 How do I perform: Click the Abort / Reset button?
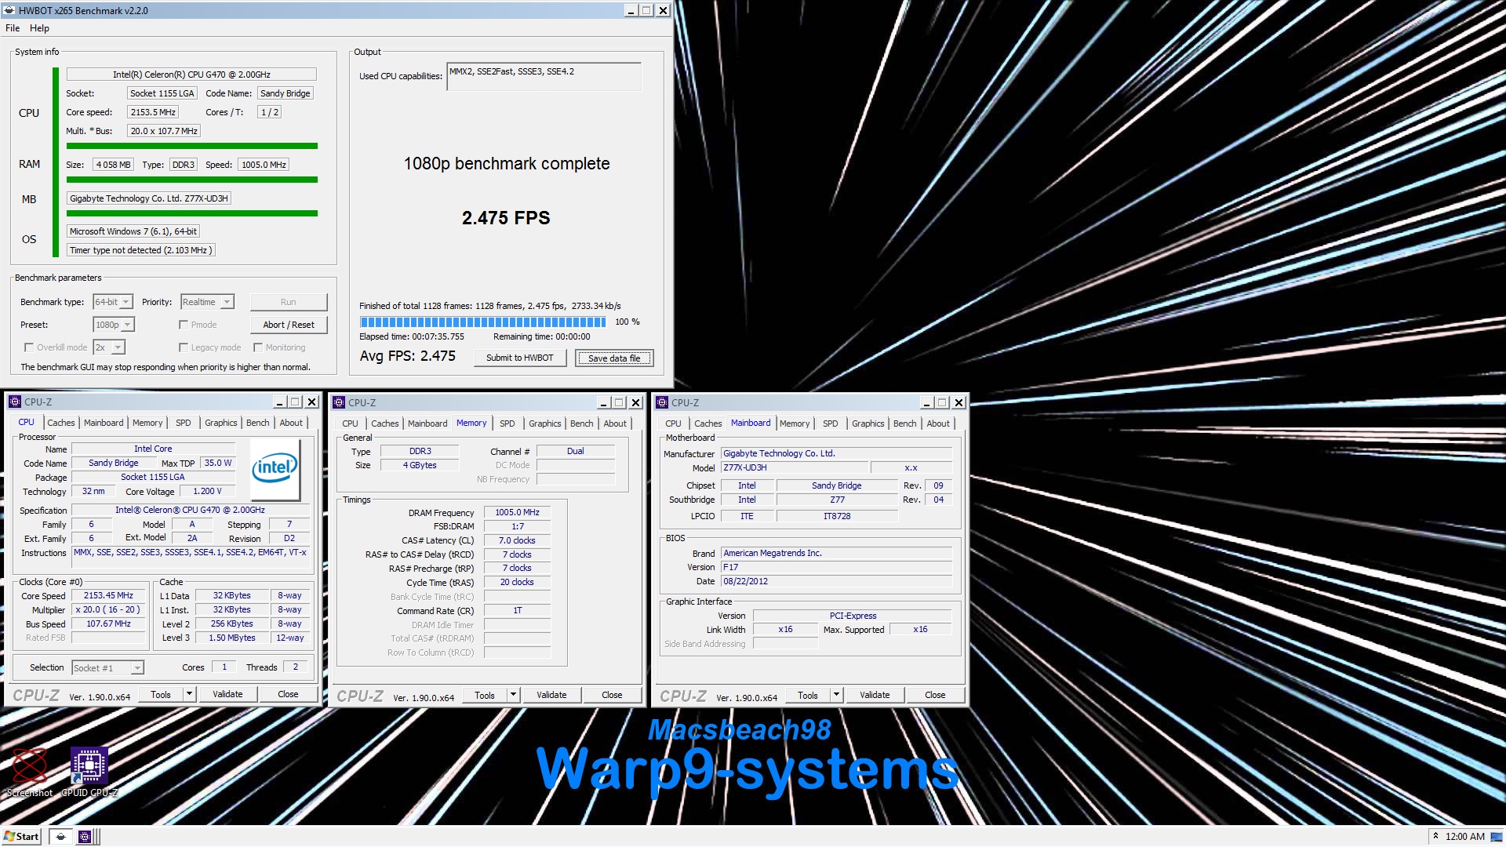tap(289, 325)
